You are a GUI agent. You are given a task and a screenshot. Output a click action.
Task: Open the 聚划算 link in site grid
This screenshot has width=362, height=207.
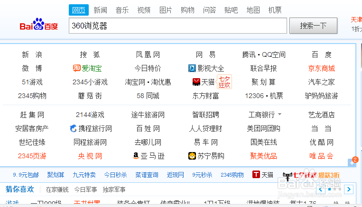coord(263,82)
